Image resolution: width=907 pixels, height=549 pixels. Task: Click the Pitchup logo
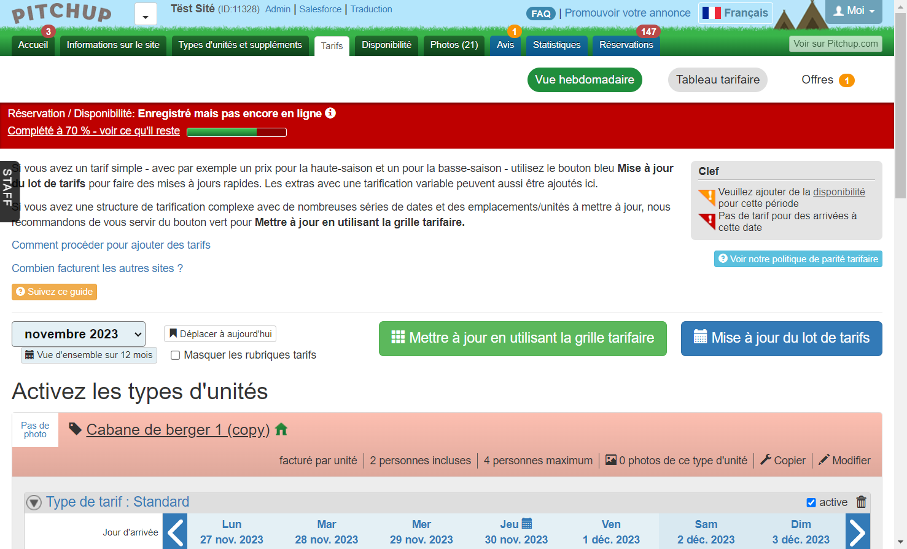(x=61, y=13)
